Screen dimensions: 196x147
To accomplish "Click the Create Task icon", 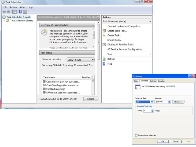I will [104, 36].
